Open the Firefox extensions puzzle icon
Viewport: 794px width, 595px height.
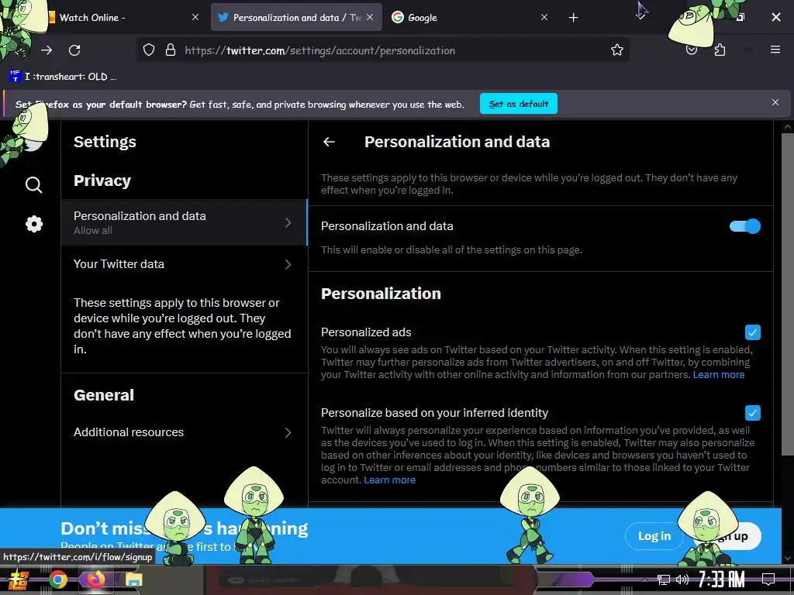click(x=720, y=50)
